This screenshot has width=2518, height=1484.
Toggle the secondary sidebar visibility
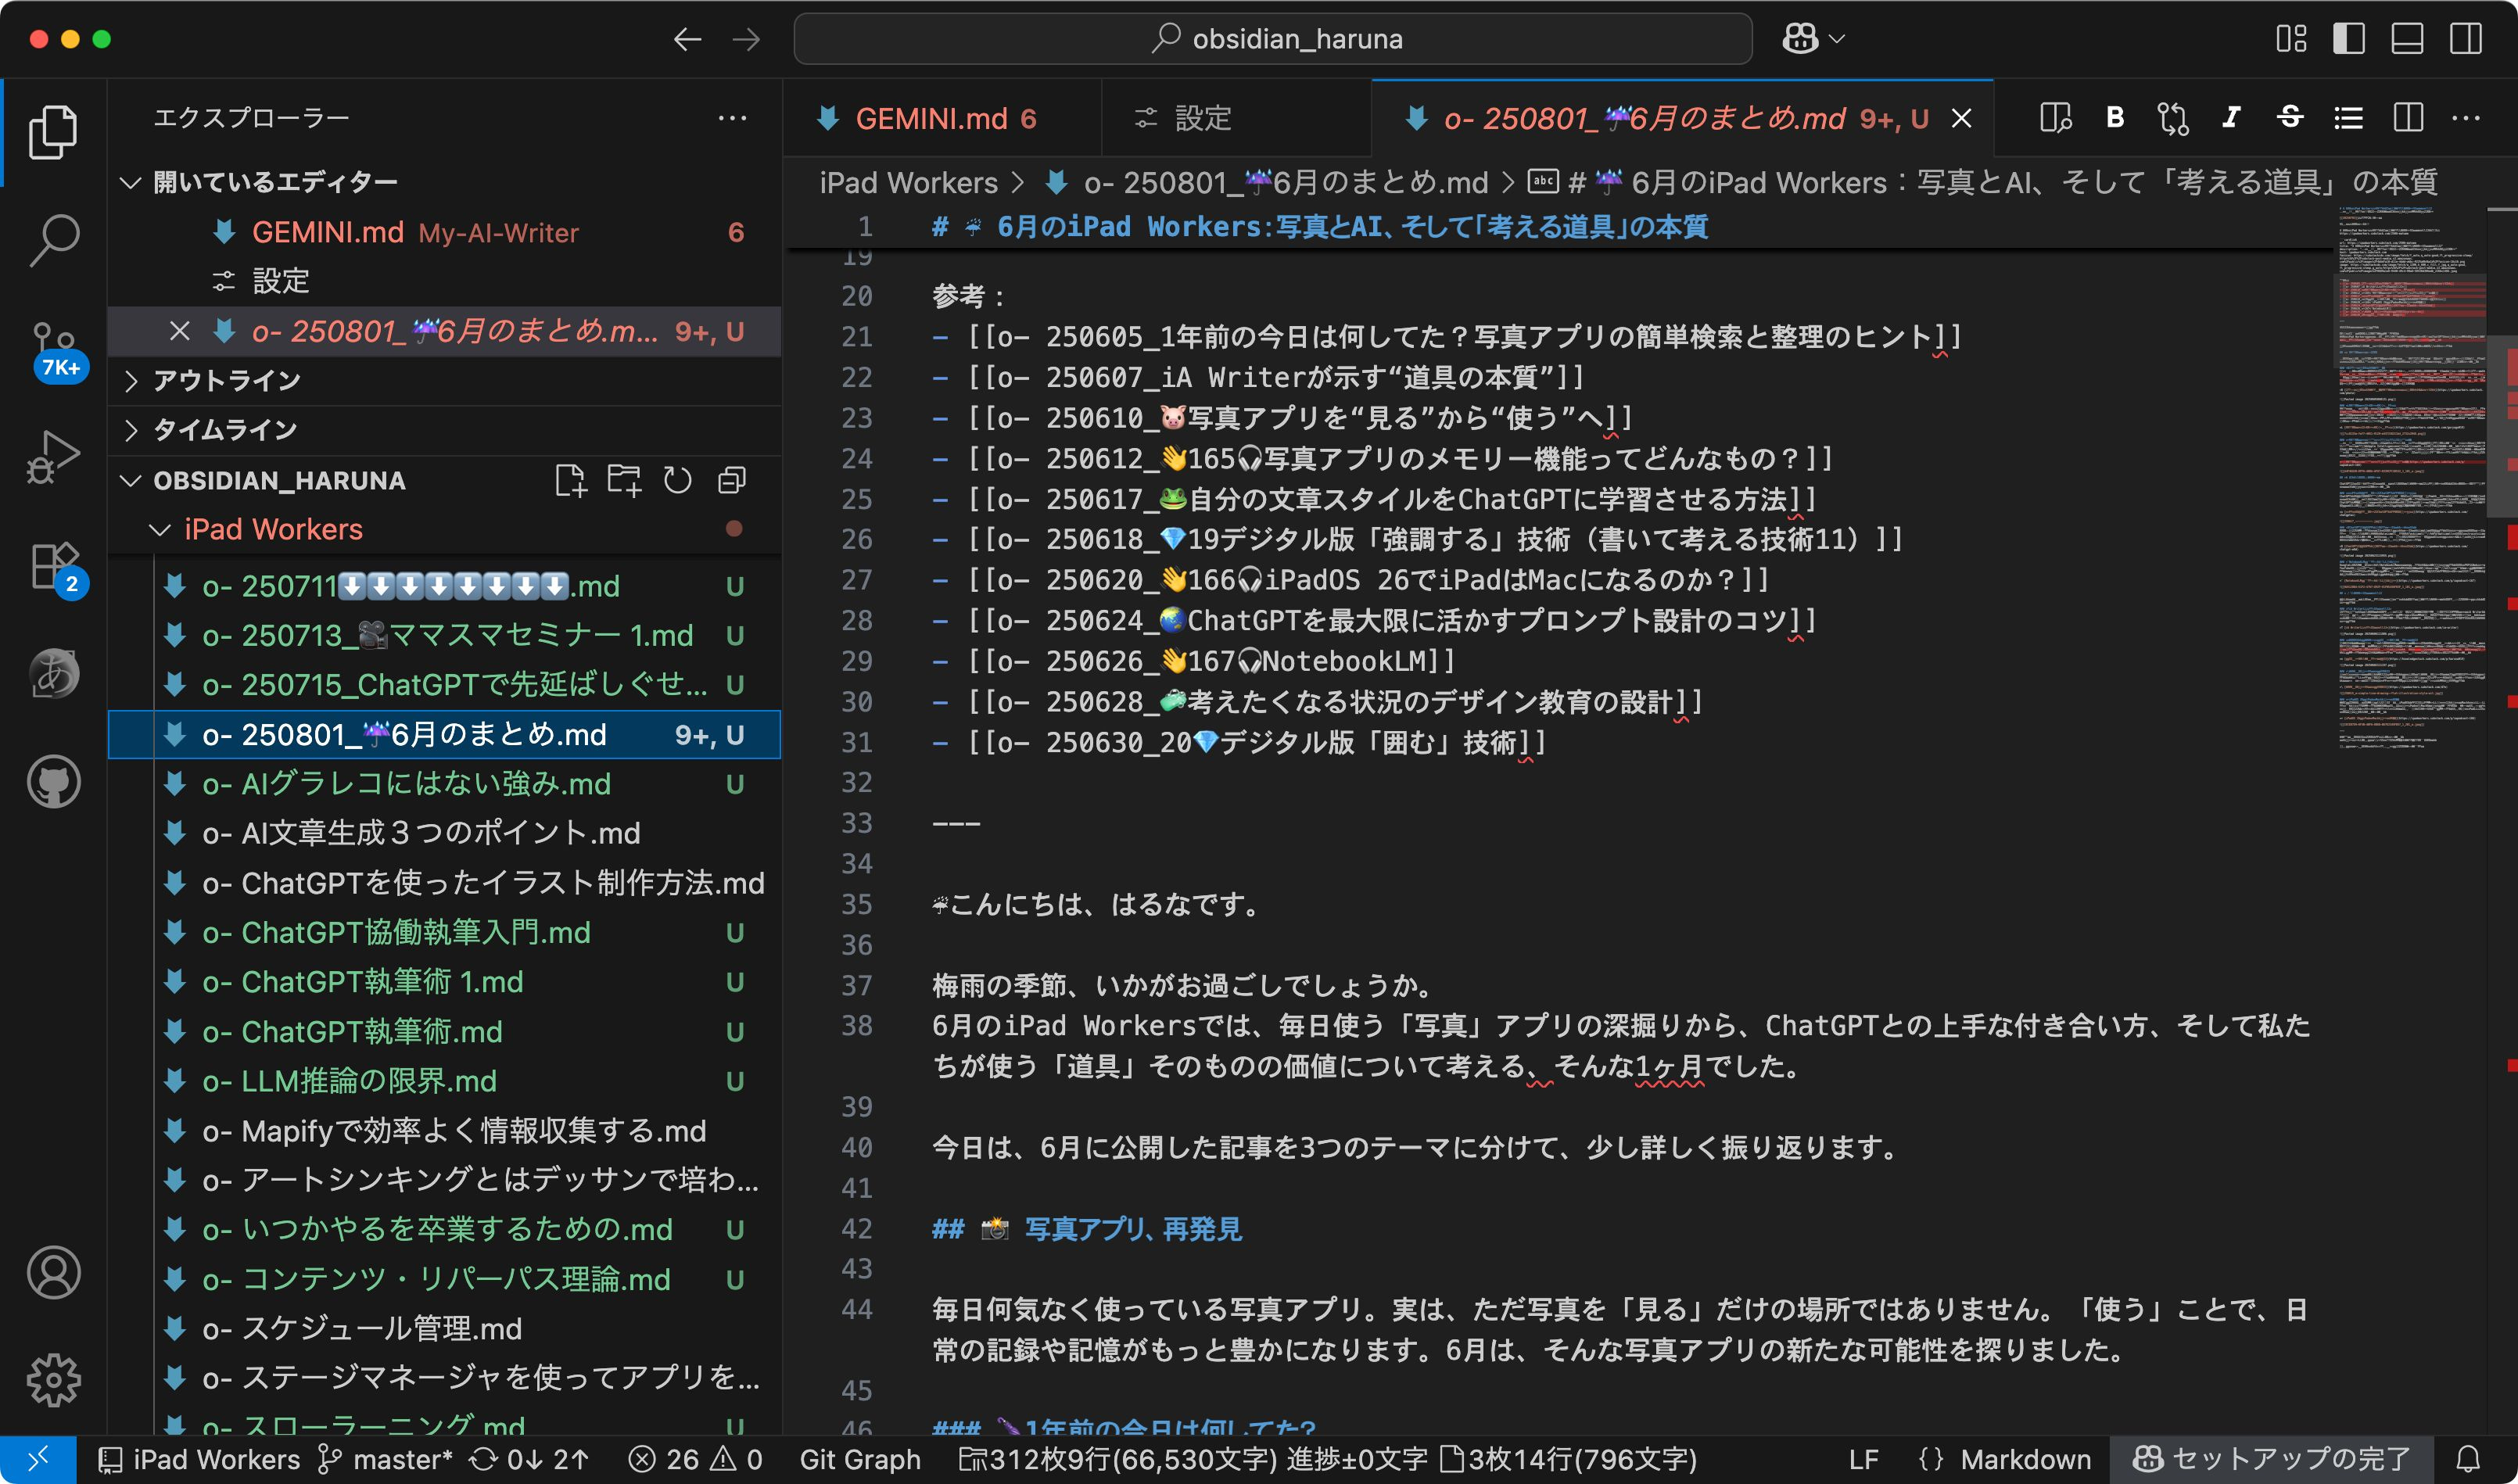[2465, 39]
